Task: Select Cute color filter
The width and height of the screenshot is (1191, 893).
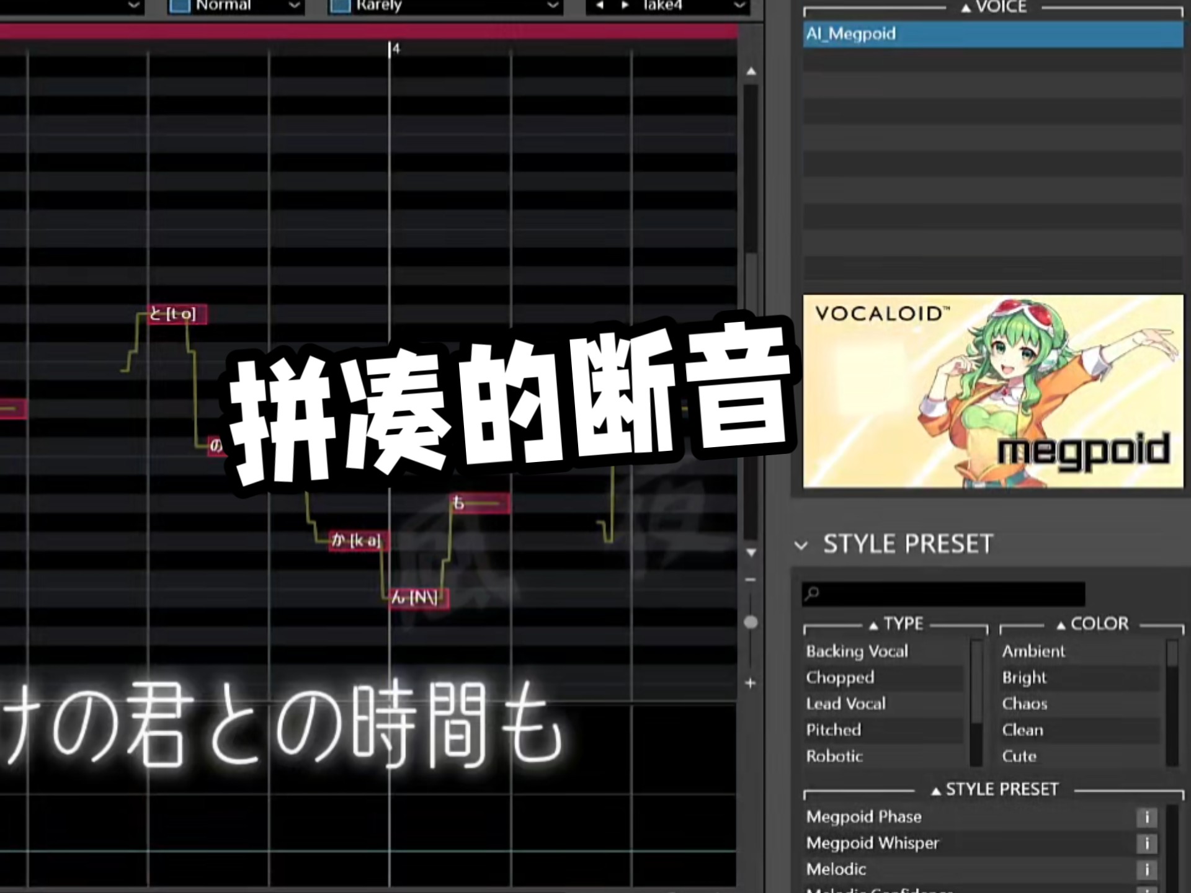Action: click(x=1081, y=757)
